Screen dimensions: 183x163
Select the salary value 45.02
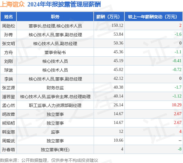click(x=118, y=70)
